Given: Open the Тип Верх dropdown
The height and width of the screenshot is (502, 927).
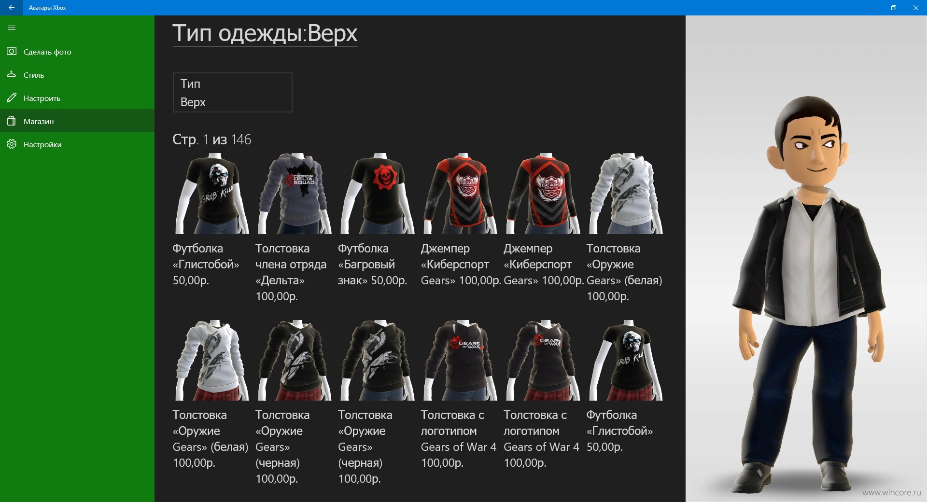Looking at the screenshot, I should (233, 93).
